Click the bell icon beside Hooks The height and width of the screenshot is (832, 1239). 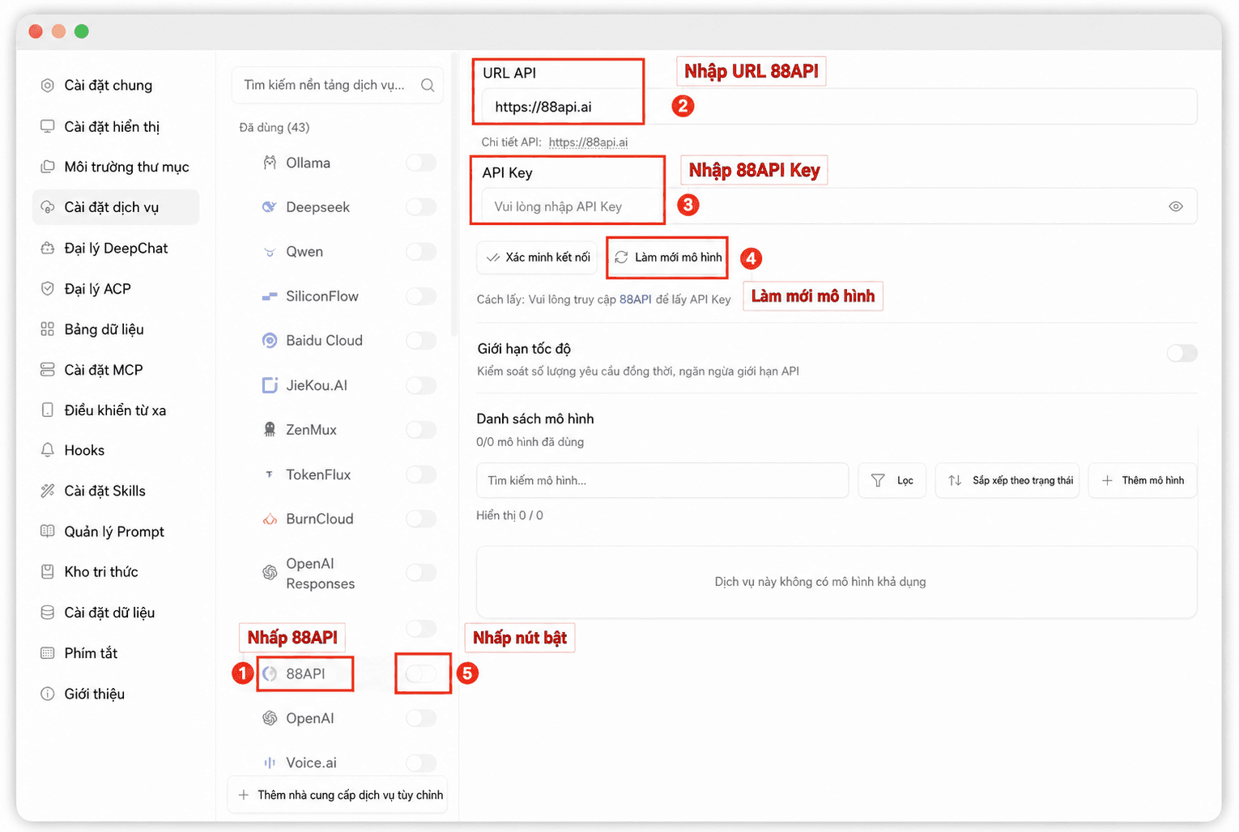48,450
